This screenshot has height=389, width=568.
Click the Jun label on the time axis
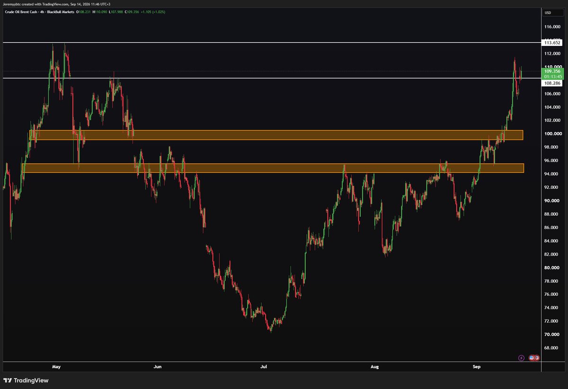tap(158, 366)
